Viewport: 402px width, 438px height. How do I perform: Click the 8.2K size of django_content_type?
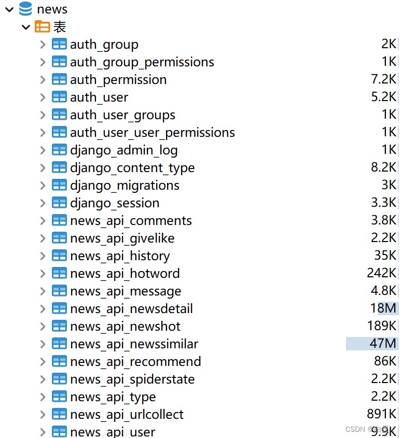(x=383, y=167)
